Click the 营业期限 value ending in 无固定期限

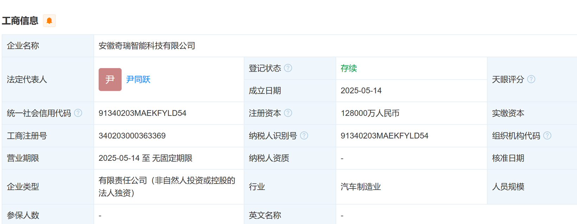point(145,158)
